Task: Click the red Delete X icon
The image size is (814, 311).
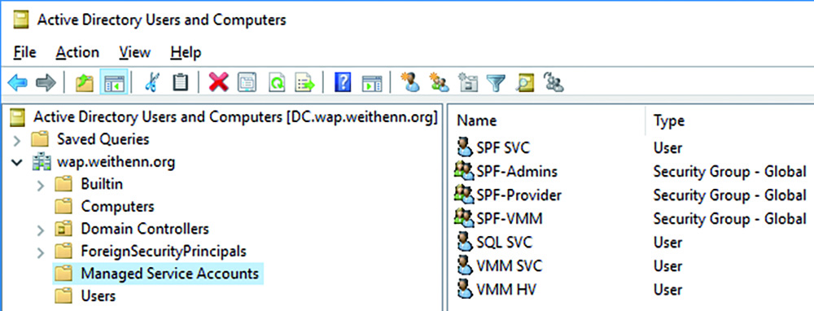Action: 218,82
